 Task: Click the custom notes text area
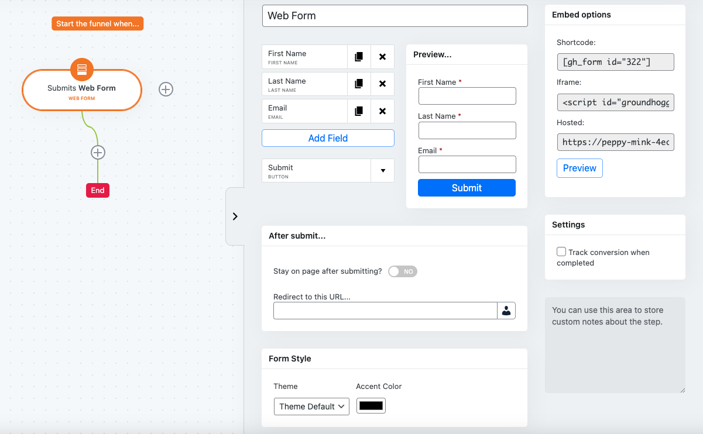coord(615,345)
